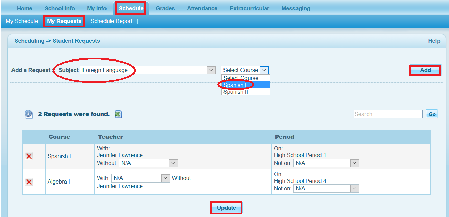Switch to the My Schedule sub-tab

pyautogui.click(x=22, y=21)
